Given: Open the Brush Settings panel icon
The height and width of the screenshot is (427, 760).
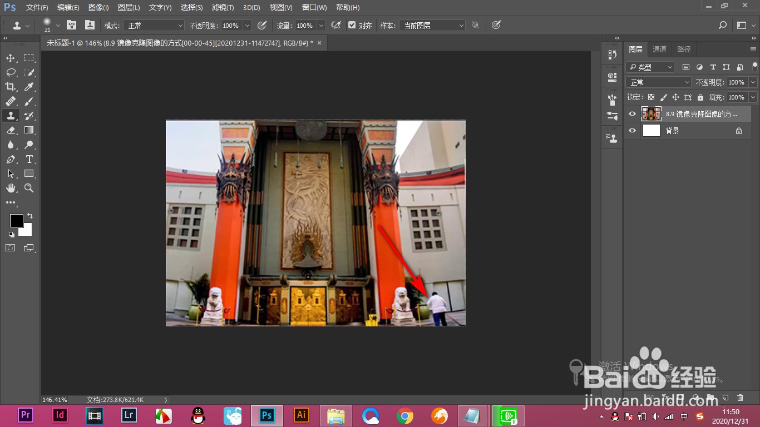Looking at the screenshot, I should pos(612,116).
